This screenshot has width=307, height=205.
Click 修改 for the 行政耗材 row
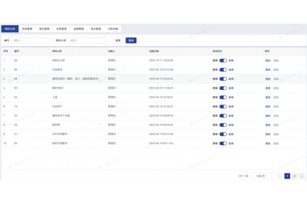[x=268, y=69]
